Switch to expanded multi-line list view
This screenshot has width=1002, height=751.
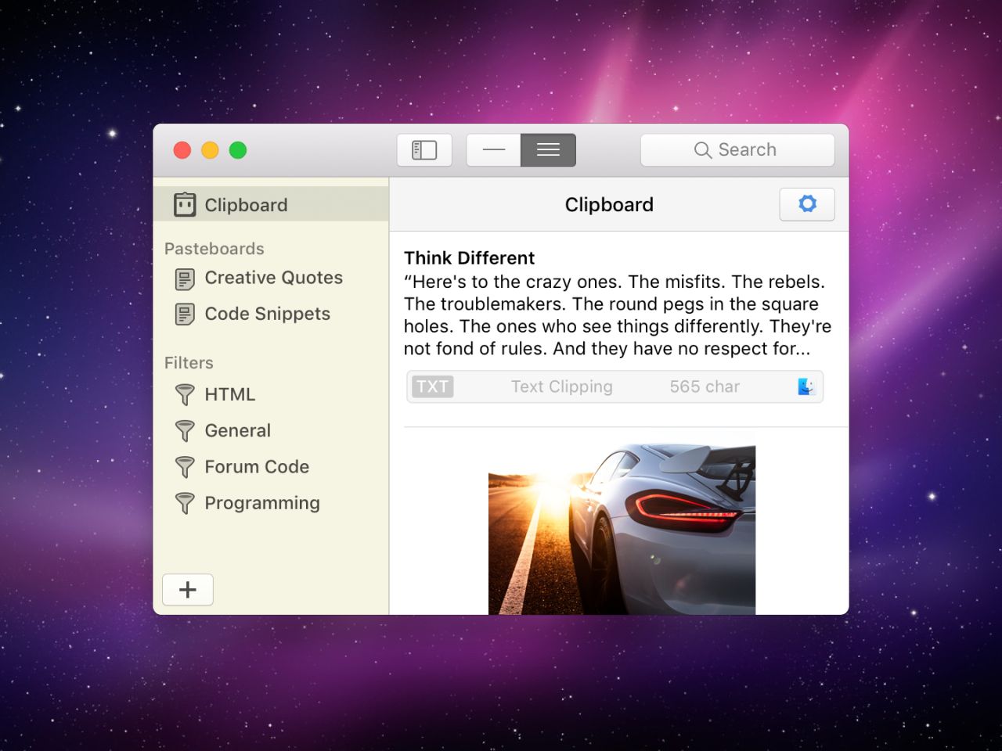click(548, 150)
